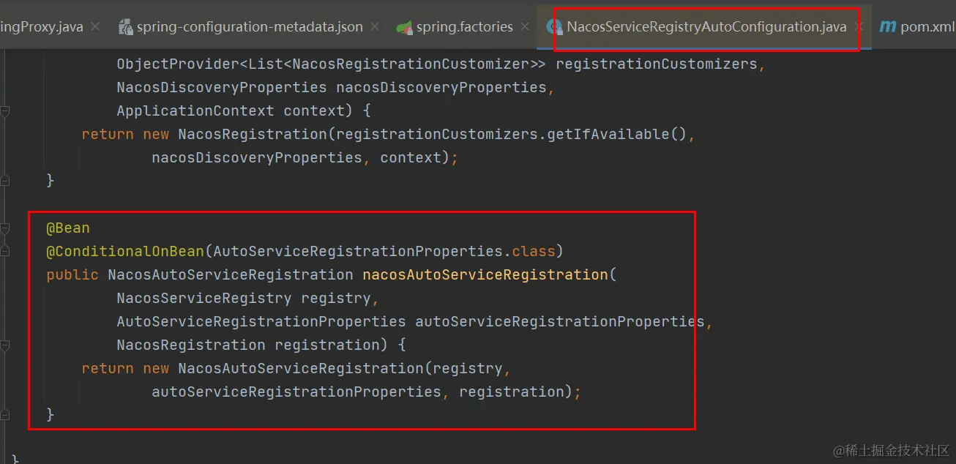Switch to the spring.factories tab
Viewport: 956px width, 464px height.
[x=465, y=27]
